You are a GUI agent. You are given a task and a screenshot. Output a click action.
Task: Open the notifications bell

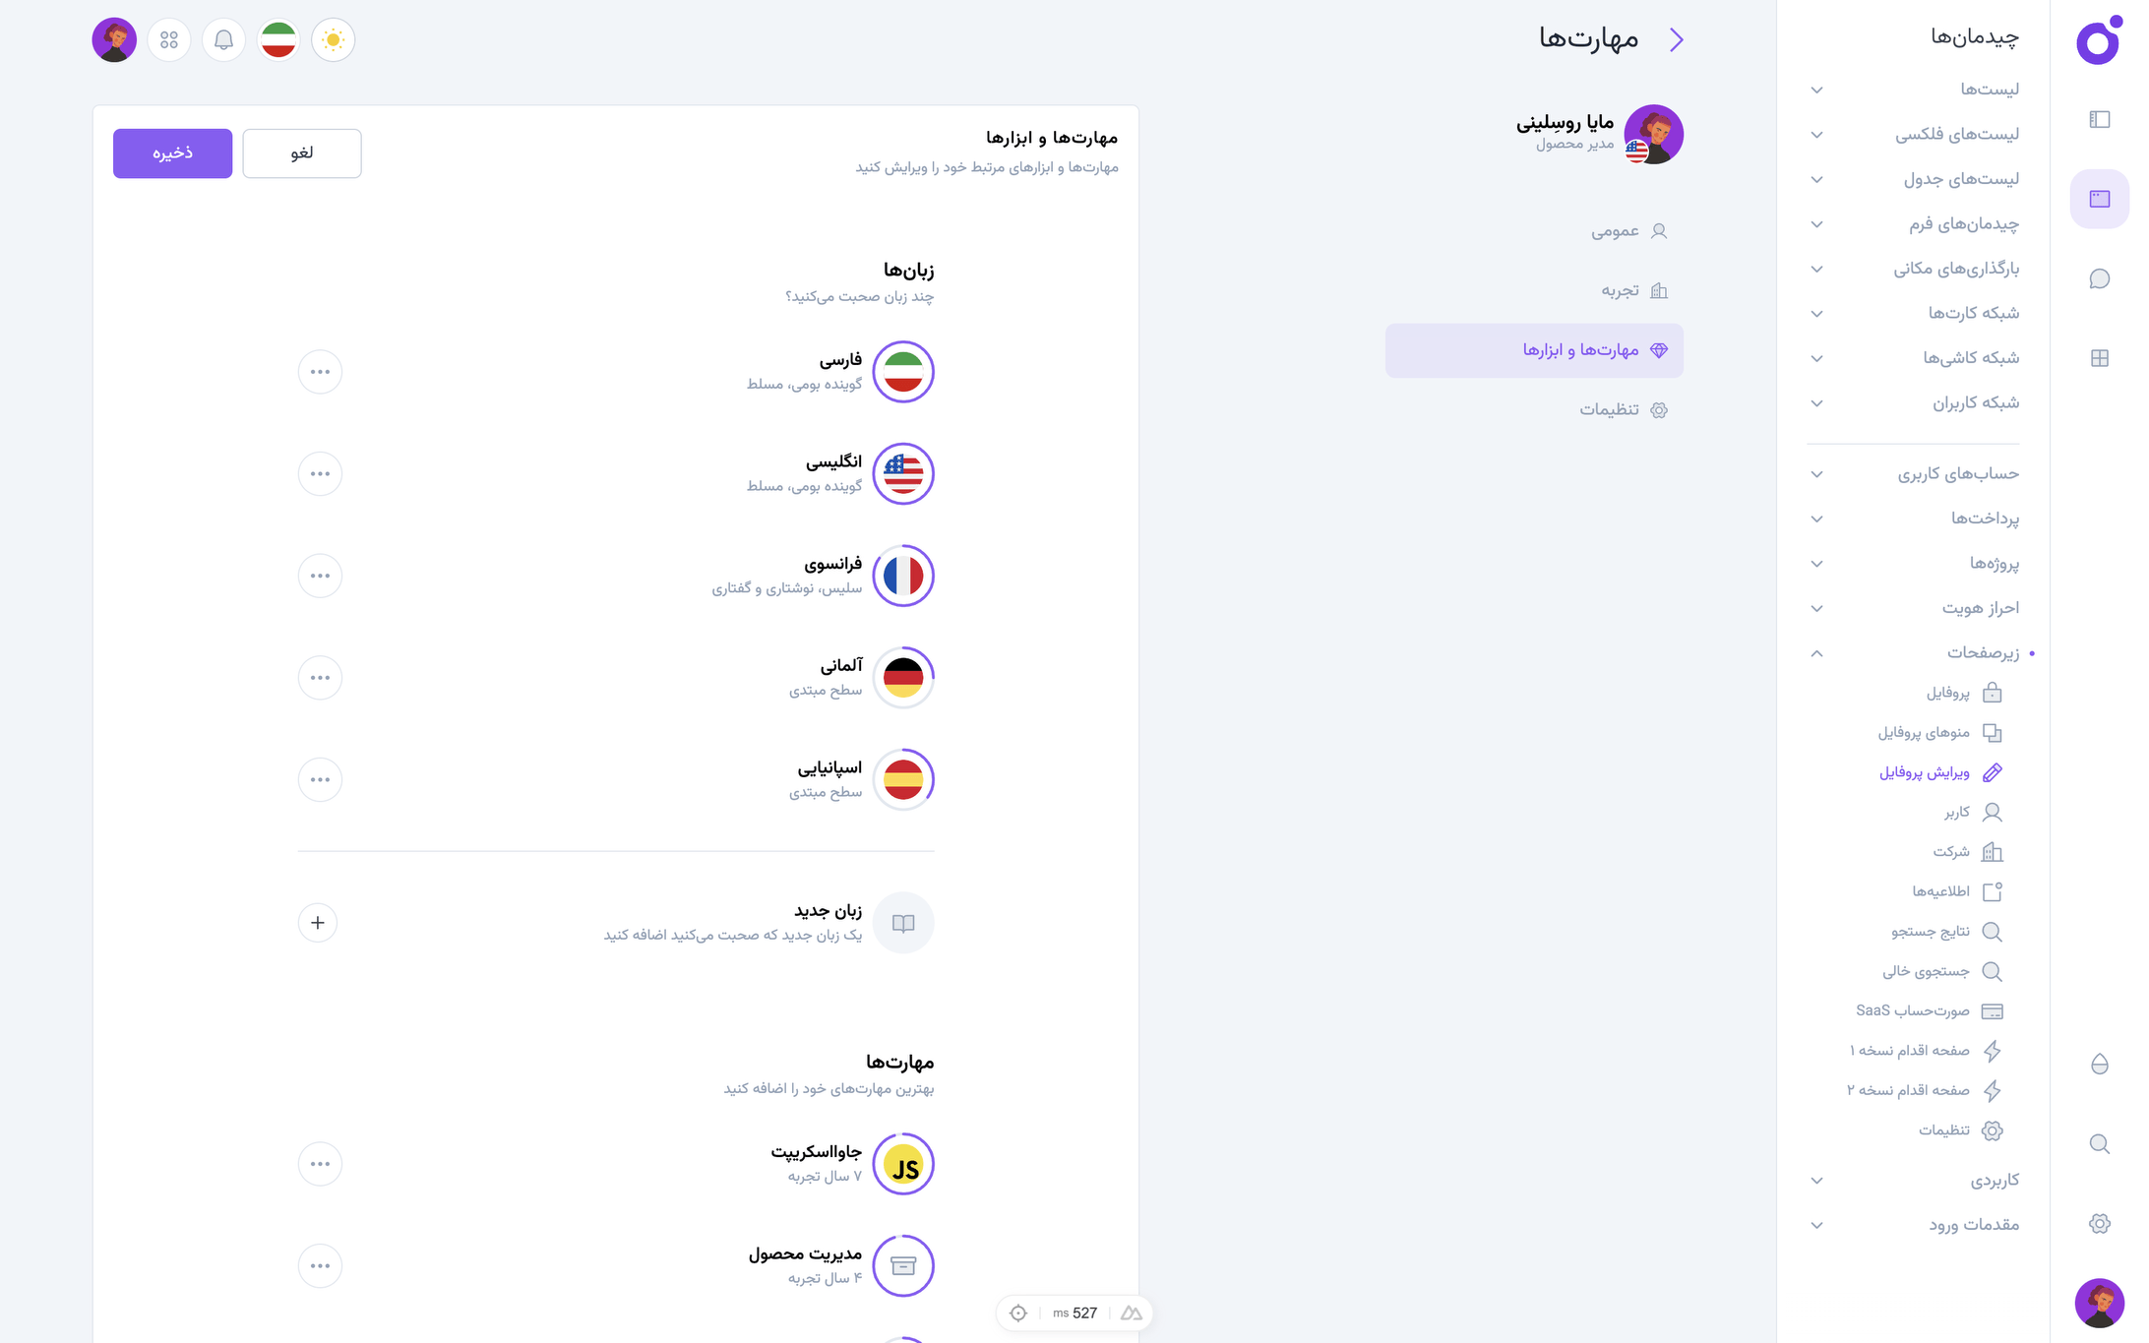click(x=223, y=39)
